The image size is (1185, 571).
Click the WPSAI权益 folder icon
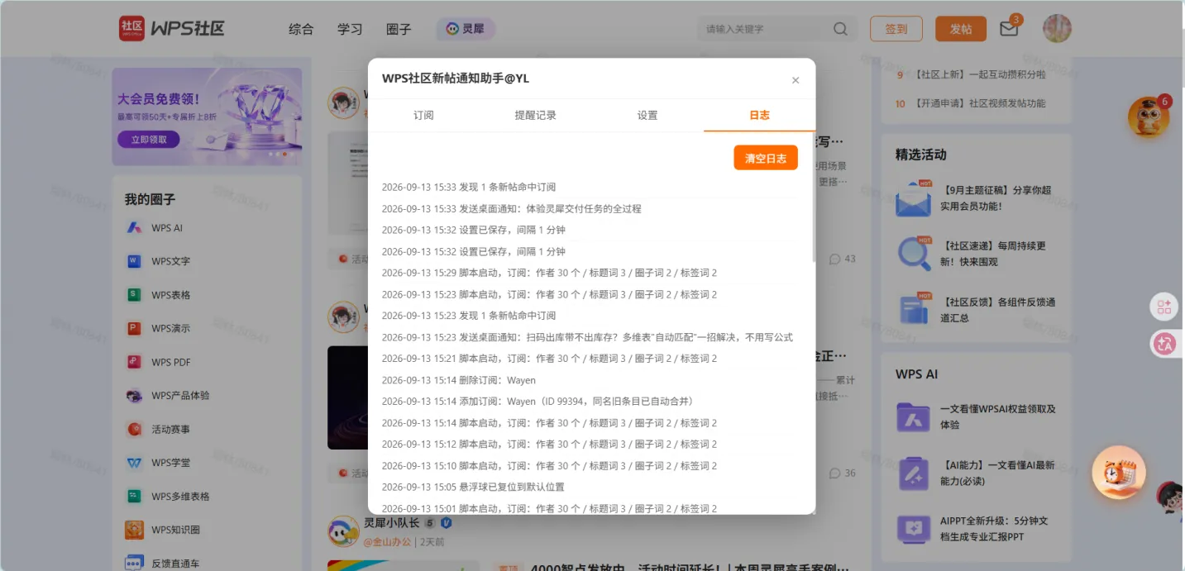[x=914, y=416]
